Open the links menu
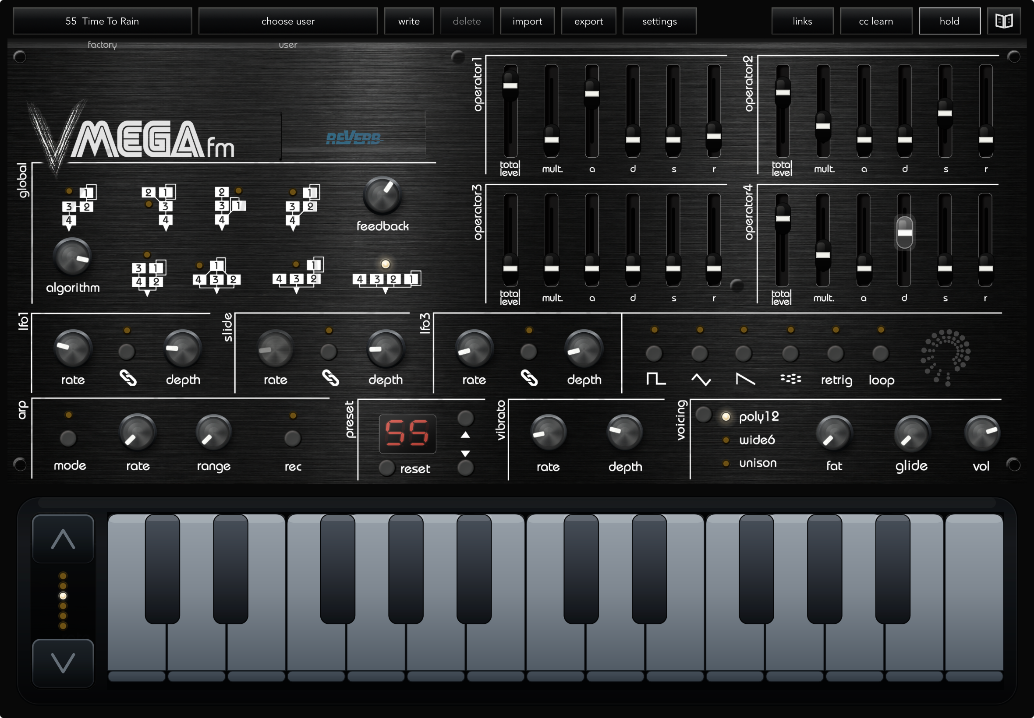This screenshot has width=1034, height=718. coord(802,21)
